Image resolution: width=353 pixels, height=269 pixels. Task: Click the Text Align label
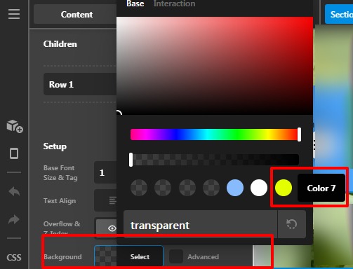[60, 201]
